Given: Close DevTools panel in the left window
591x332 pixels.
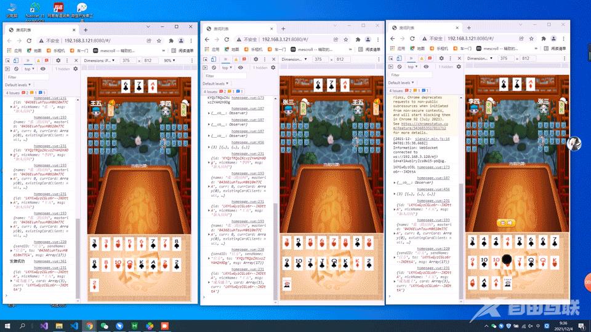Looking at the screenshot, I should pyautogui.click(x=76, y=60).
